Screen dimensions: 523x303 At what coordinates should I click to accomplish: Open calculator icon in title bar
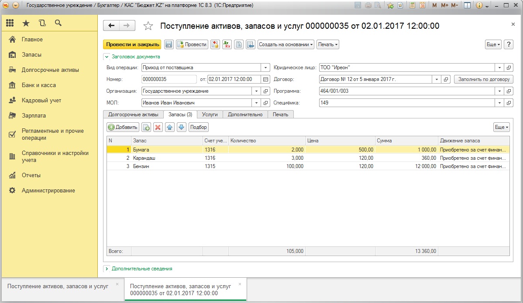(x=412, y=5)
